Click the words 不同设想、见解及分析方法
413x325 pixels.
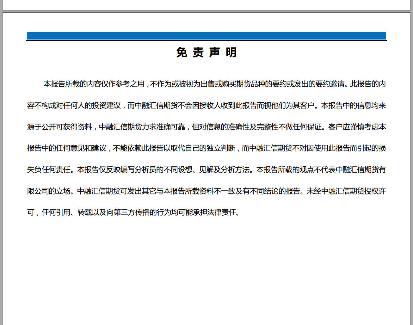click(x=207, y=170)
